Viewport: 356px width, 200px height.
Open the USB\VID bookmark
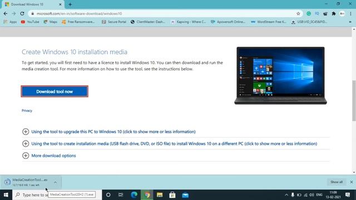(309, 22)
